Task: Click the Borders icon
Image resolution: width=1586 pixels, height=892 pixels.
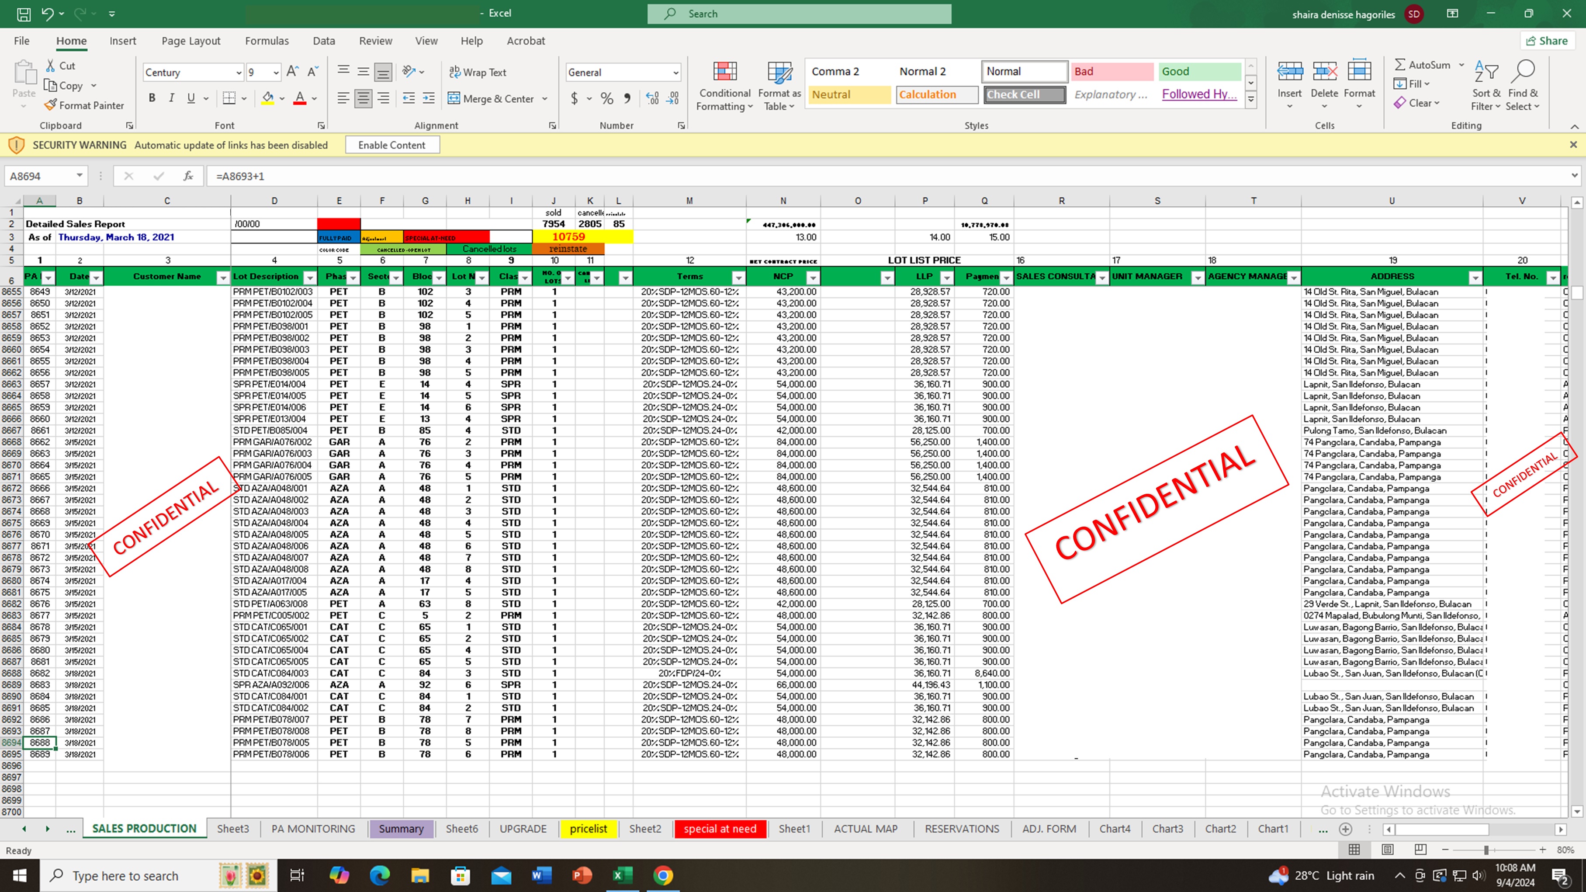Action: pyautogui.click(x=229, y=98)
